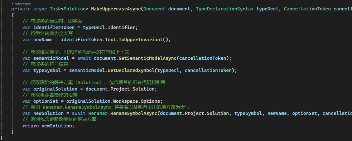The width and height of the screenshot is (352, 141).
Task: Click "originalSolution" in its var declaration
Action: click(56, 89)
